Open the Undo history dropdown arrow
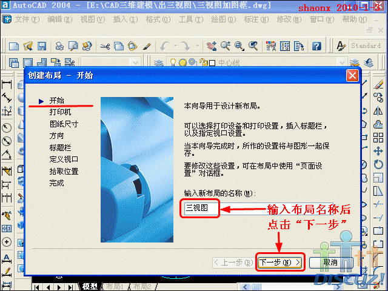 (176, 46)
